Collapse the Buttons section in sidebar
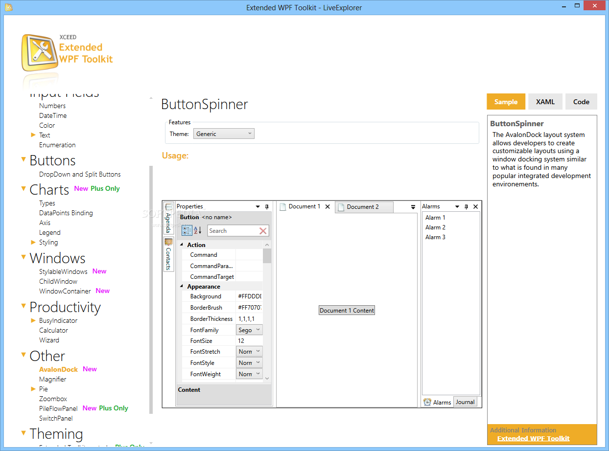 pos(23,159)
